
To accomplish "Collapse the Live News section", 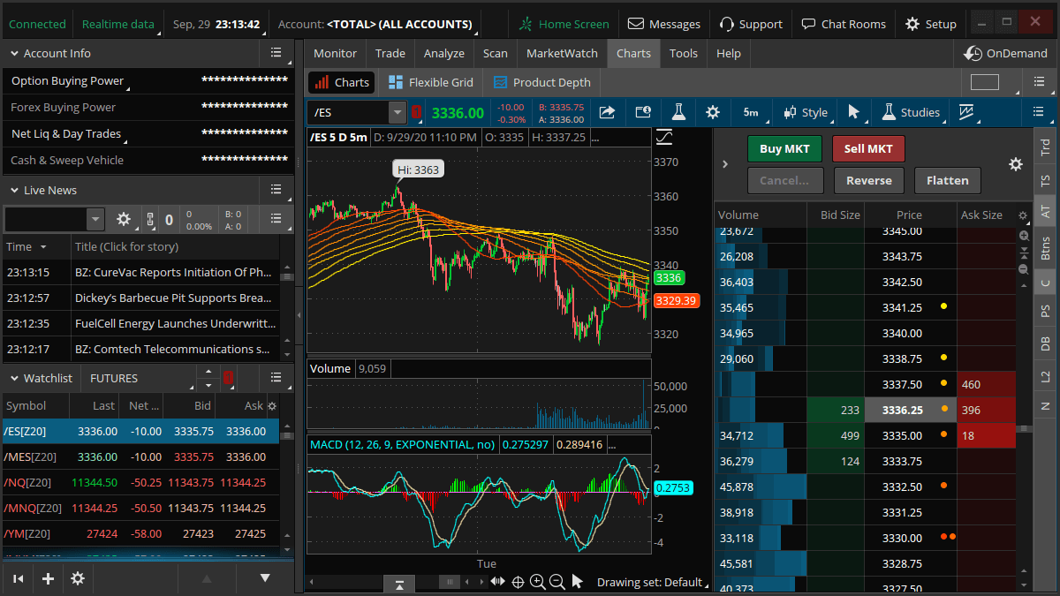I will point(14,189).
